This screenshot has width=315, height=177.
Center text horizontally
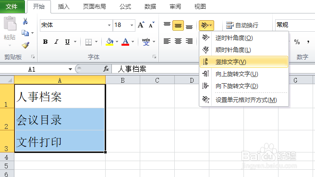click(178, 41)
